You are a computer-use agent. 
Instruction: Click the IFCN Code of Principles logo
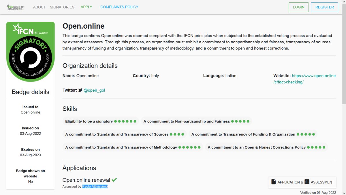coord(16,7)
